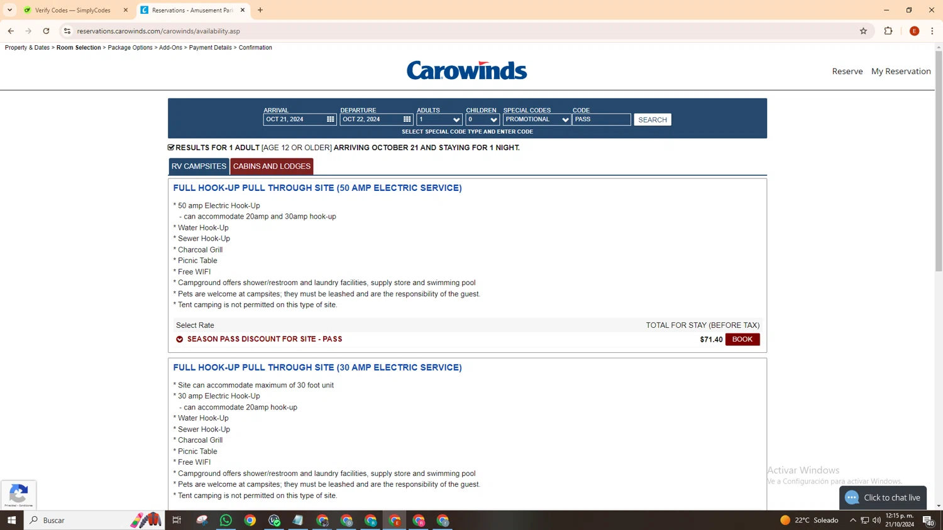Open the volume control in system tray
The height and width of the screenshot is (530, 943).
click(x=877, y=520)
